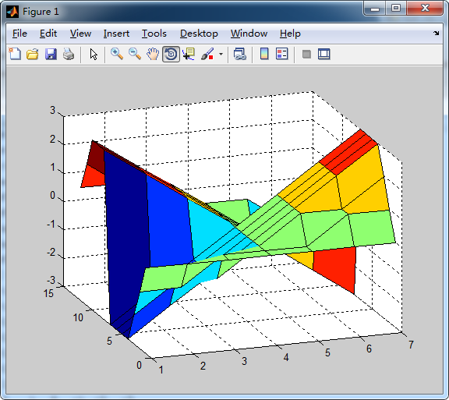Click y-axis tick label 10
Viewport: 449px width, 400px height.
click(x=78, y=317)
